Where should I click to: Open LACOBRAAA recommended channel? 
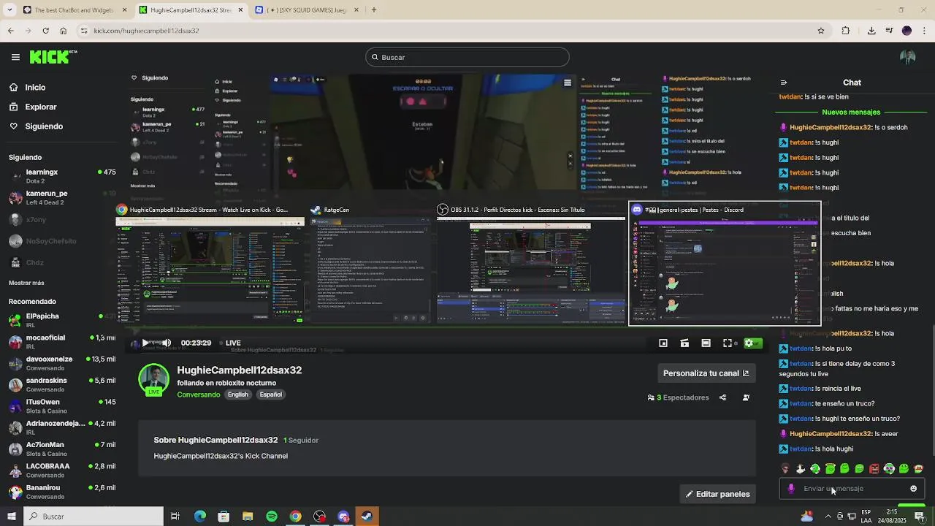62,470
